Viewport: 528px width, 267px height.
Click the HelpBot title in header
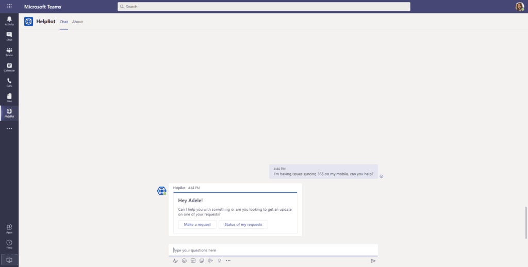pos(46,22)
